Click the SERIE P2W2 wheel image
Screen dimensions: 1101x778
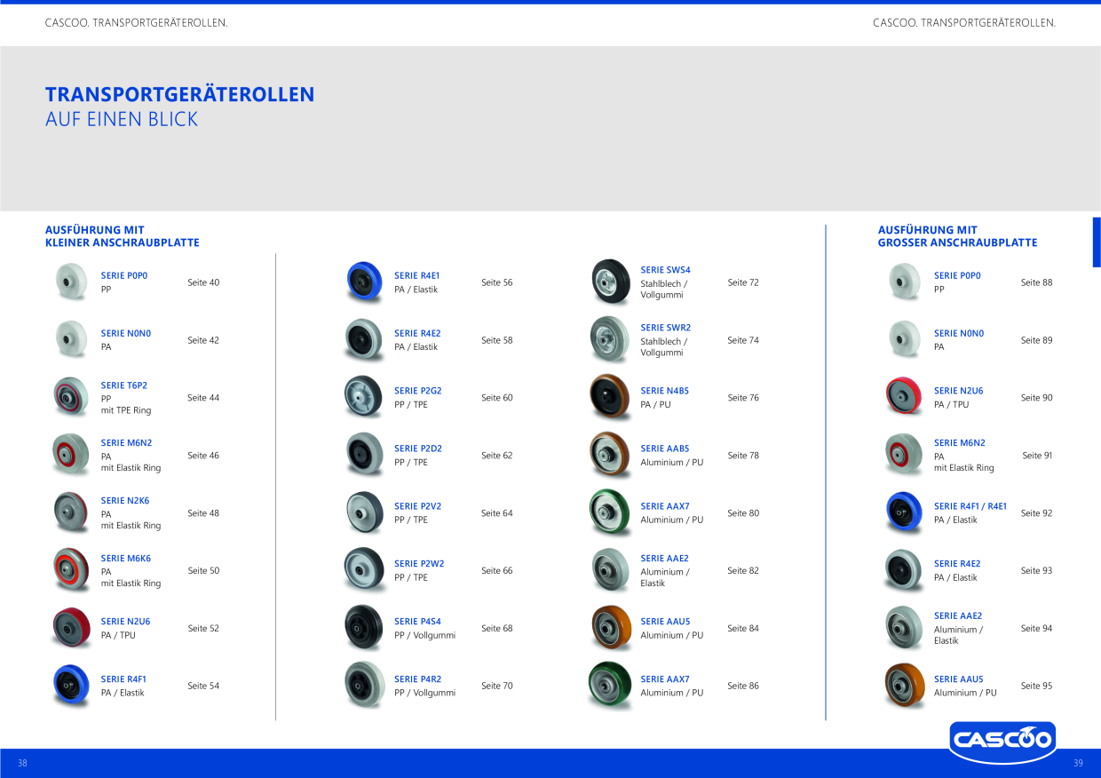coord(364,570)
